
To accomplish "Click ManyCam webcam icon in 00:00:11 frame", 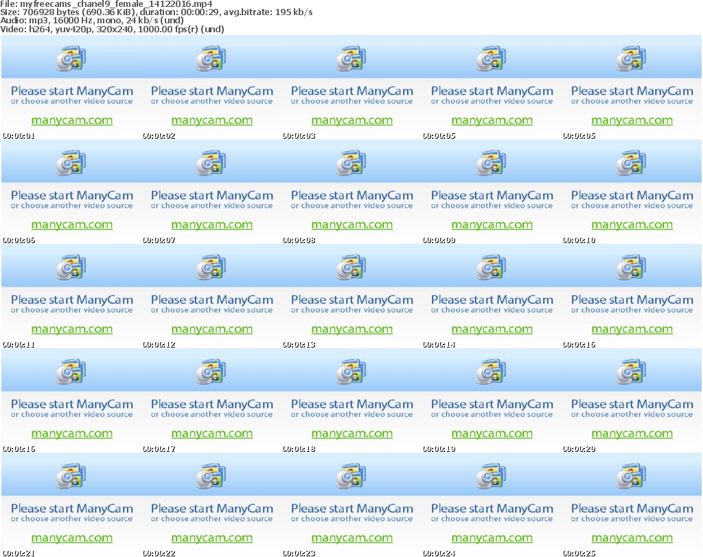I will tap(71, 267).
